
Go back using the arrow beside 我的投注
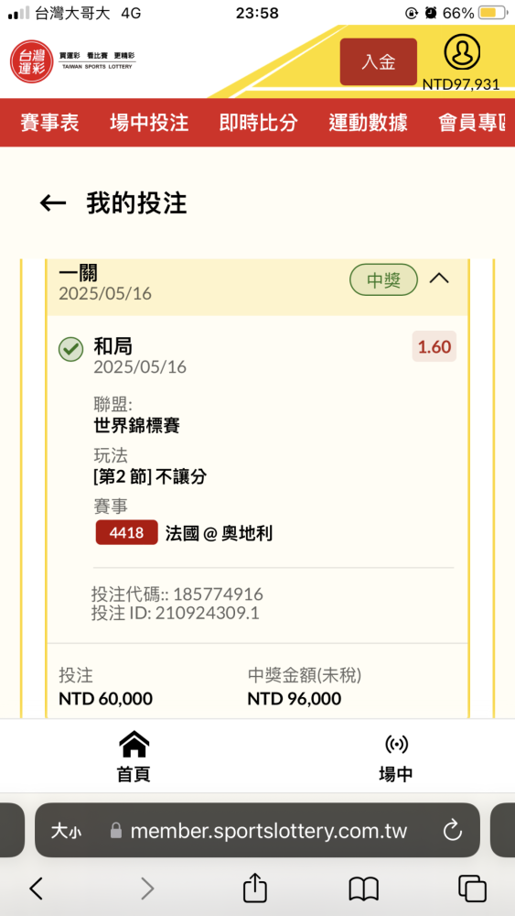[53, 203]
